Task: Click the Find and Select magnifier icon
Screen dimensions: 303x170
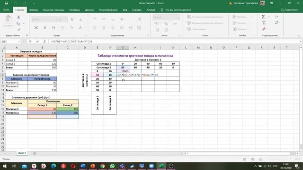Action: point(276,23)
